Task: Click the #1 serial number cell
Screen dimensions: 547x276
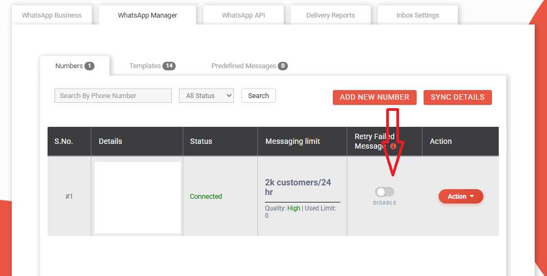Action: pyautogui.click(x=69, y=196)
